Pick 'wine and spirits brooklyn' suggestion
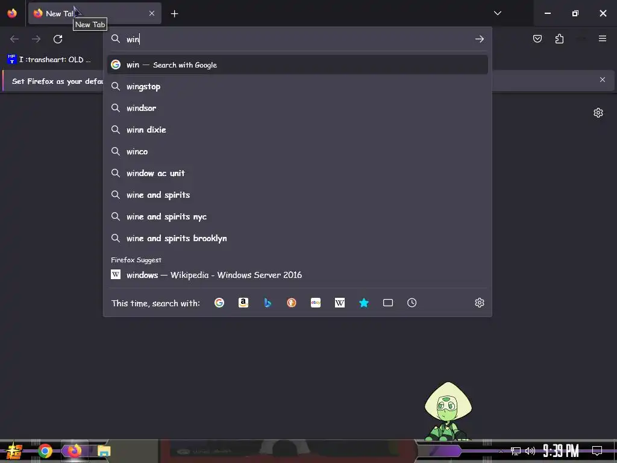Viewport: 617px width, 463px height. click(298, 238)
